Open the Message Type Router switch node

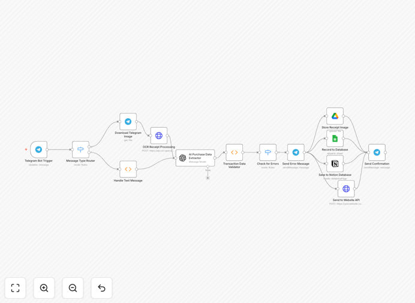click(x=80, y=149)
